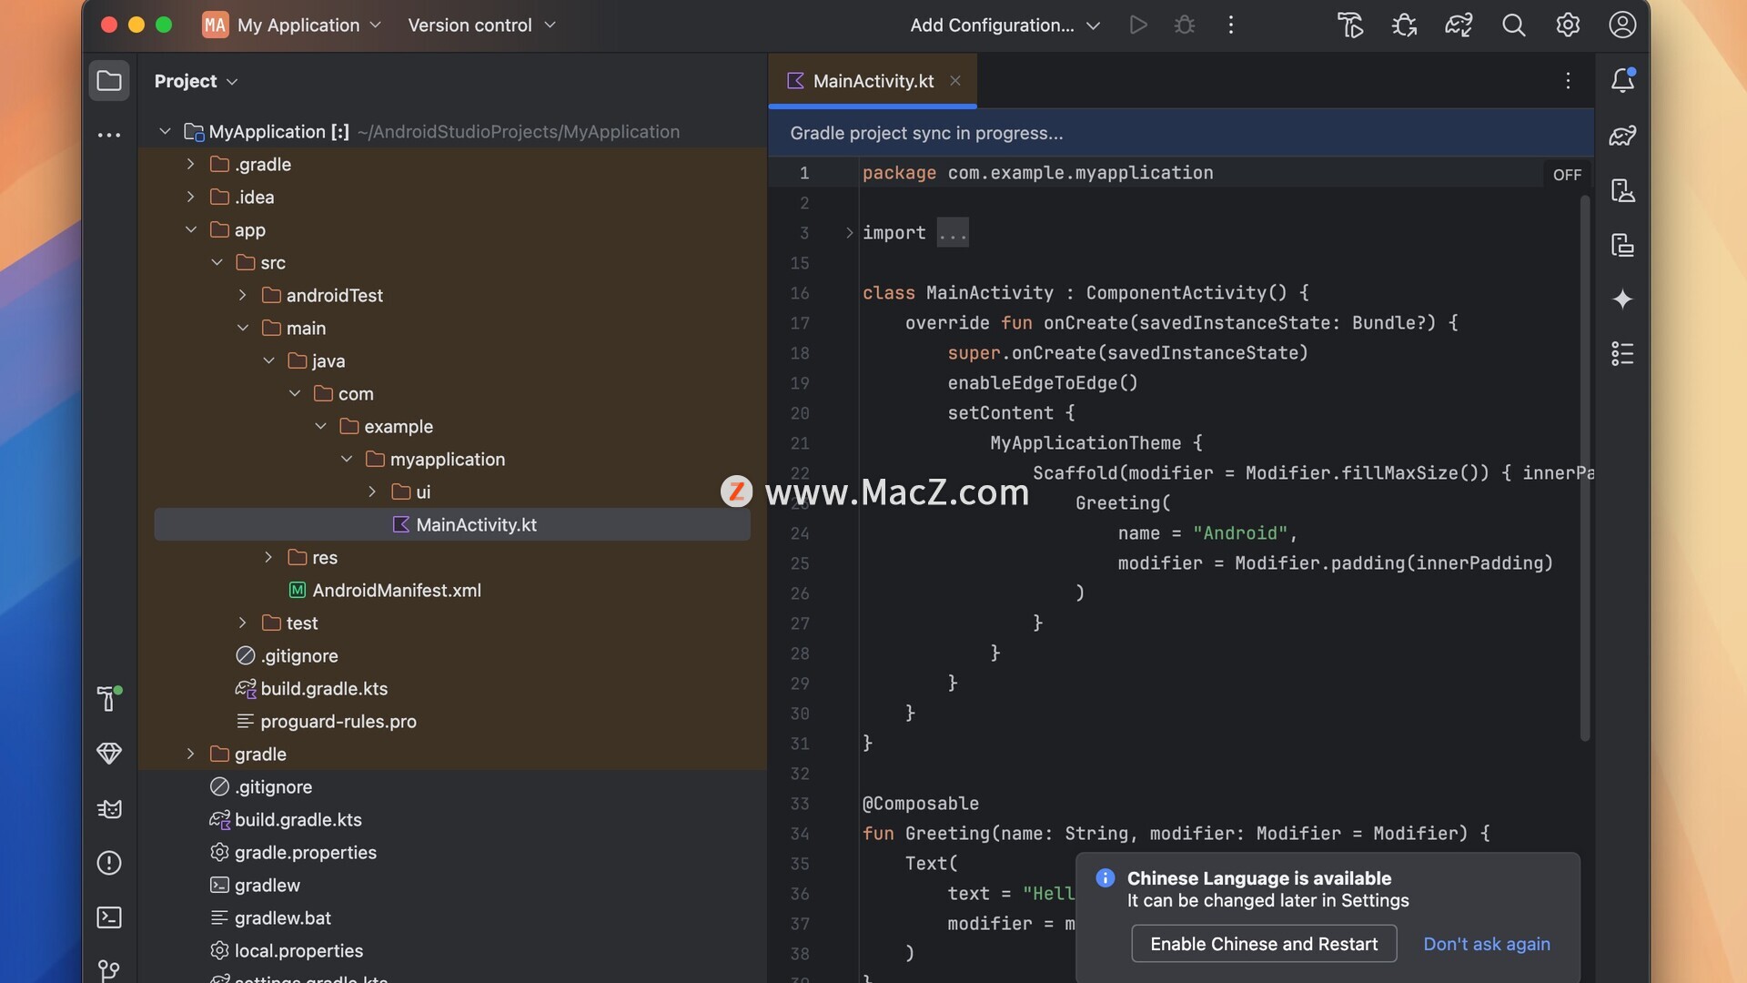Select the app module's build.gradle.kts file
The image size is (1747, 983).
coord(312,688)
